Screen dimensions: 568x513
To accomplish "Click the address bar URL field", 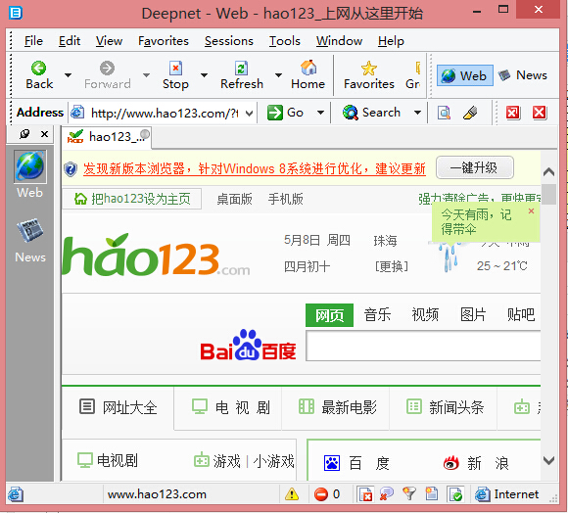I will 164,114.
